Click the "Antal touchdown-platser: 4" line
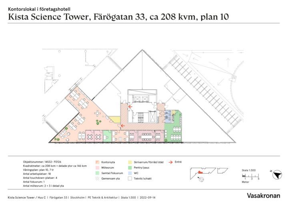The height and width of the screenshot is (203, 288). tap(40, 178)
